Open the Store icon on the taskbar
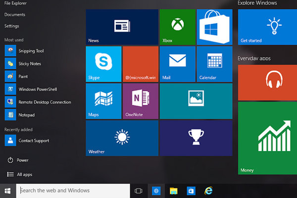297x198 pixels. pyautogui.click(x=191, y=191)
